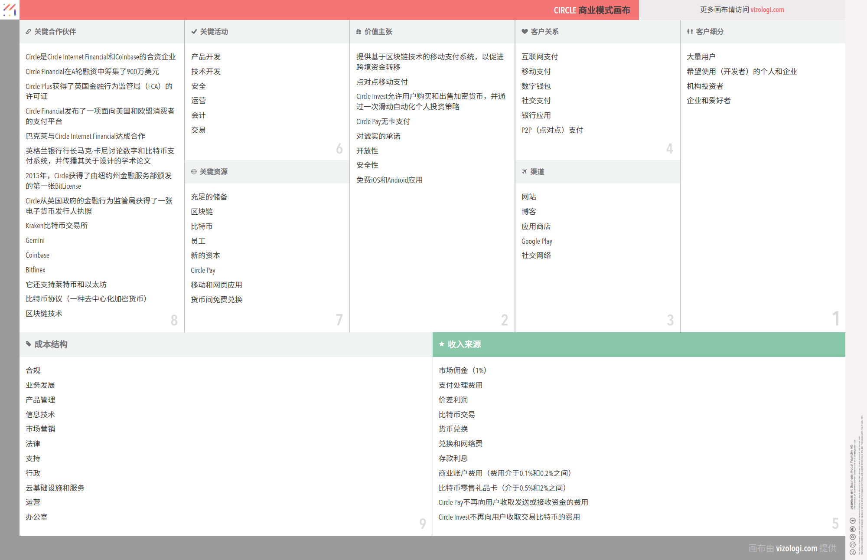Image resolution: width=867 pixels, height=560 pixels.
Task: Click the Vizologi logo icon at top-left
Action: tap(10, 10)
